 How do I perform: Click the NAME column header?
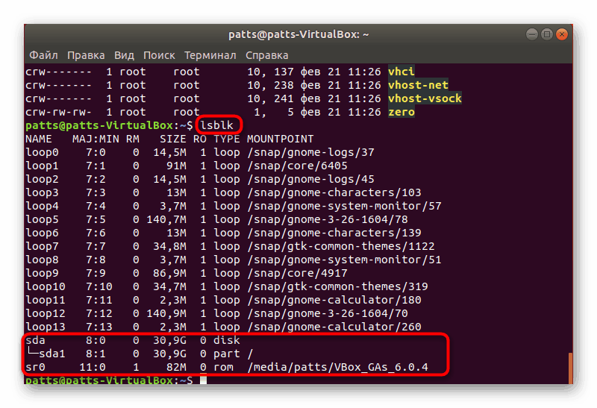tap(39, 139)
